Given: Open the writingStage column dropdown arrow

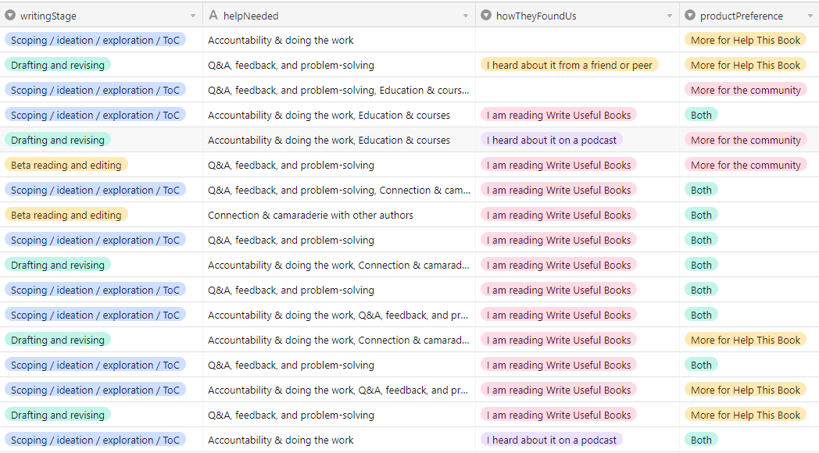Looking at the screenshot, I should click(x=193, y=16).
